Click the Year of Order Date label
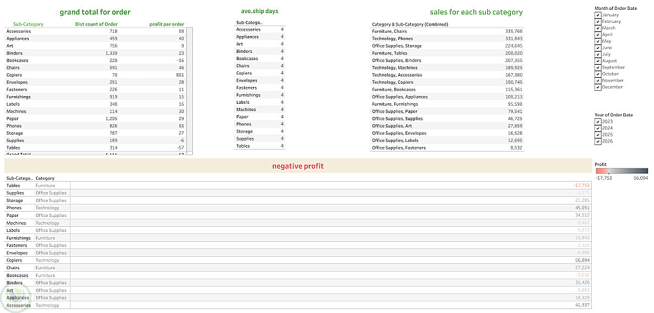 [614, 115]
